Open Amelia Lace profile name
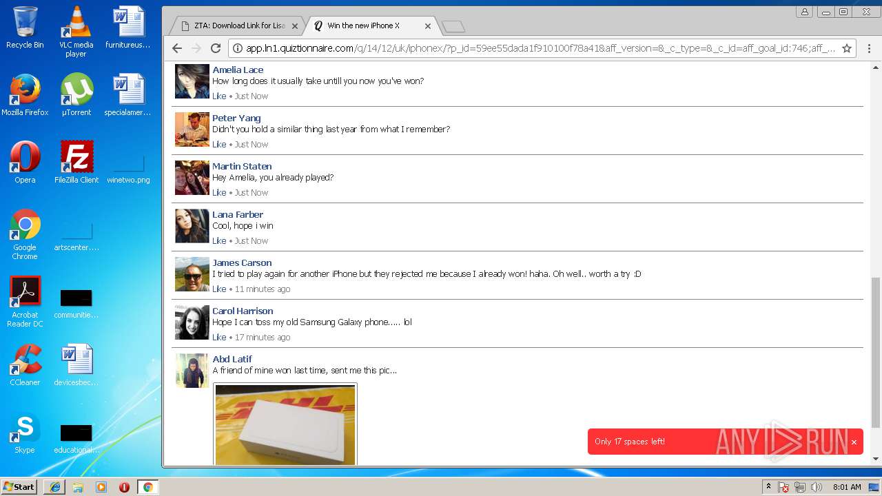 238,70
